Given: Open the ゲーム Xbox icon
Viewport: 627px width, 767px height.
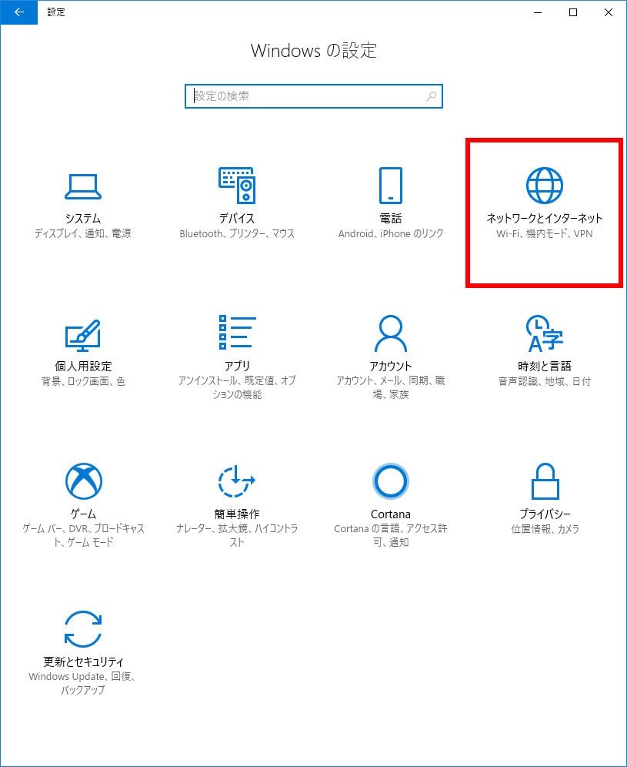Looking at the screenshot, I should [84, 481].
